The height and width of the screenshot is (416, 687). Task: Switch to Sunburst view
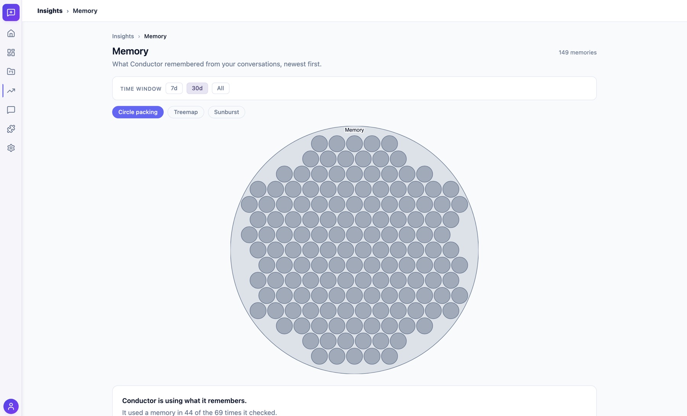226,112
